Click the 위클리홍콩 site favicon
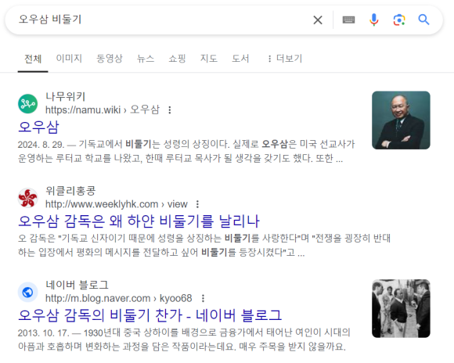454x363 pixels. pyautogui.click(x=28, y=198)
